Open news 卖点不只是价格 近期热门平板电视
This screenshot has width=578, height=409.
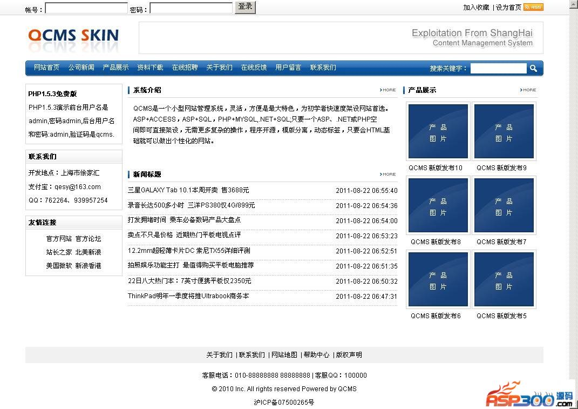point(185,235)
